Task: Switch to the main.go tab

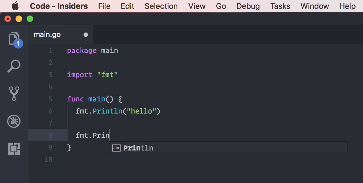Action: 47,34
